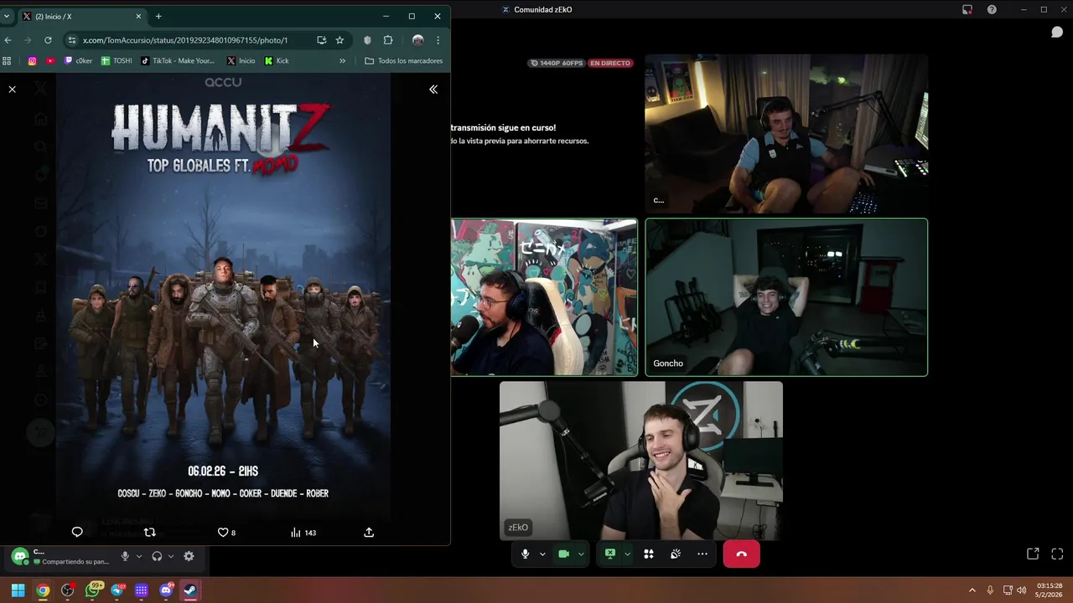Open more options ellipsis in call

(702, 554)
